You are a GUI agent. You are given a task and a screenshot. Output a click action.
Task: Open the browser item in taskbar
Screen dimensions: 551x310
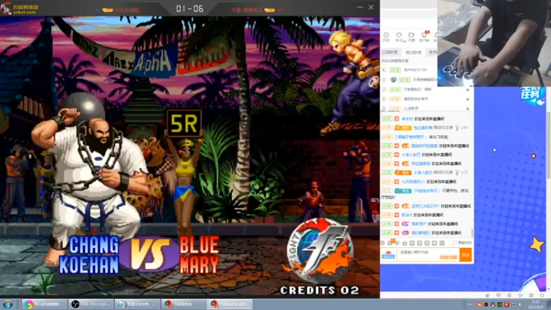point(45,304)
